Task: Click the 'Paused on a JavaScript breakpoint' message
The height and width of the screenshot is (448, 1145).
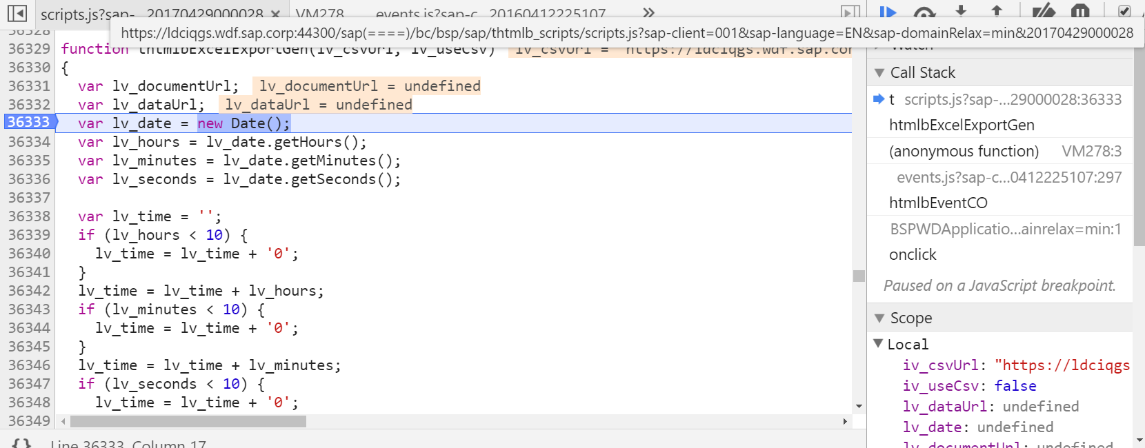Action: click(x=999, y=285)
